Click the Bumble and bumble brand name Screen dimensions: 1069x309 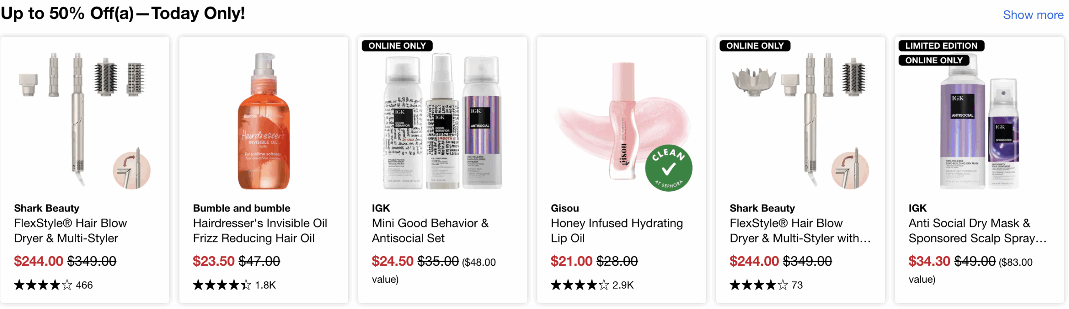click(241, 208)
